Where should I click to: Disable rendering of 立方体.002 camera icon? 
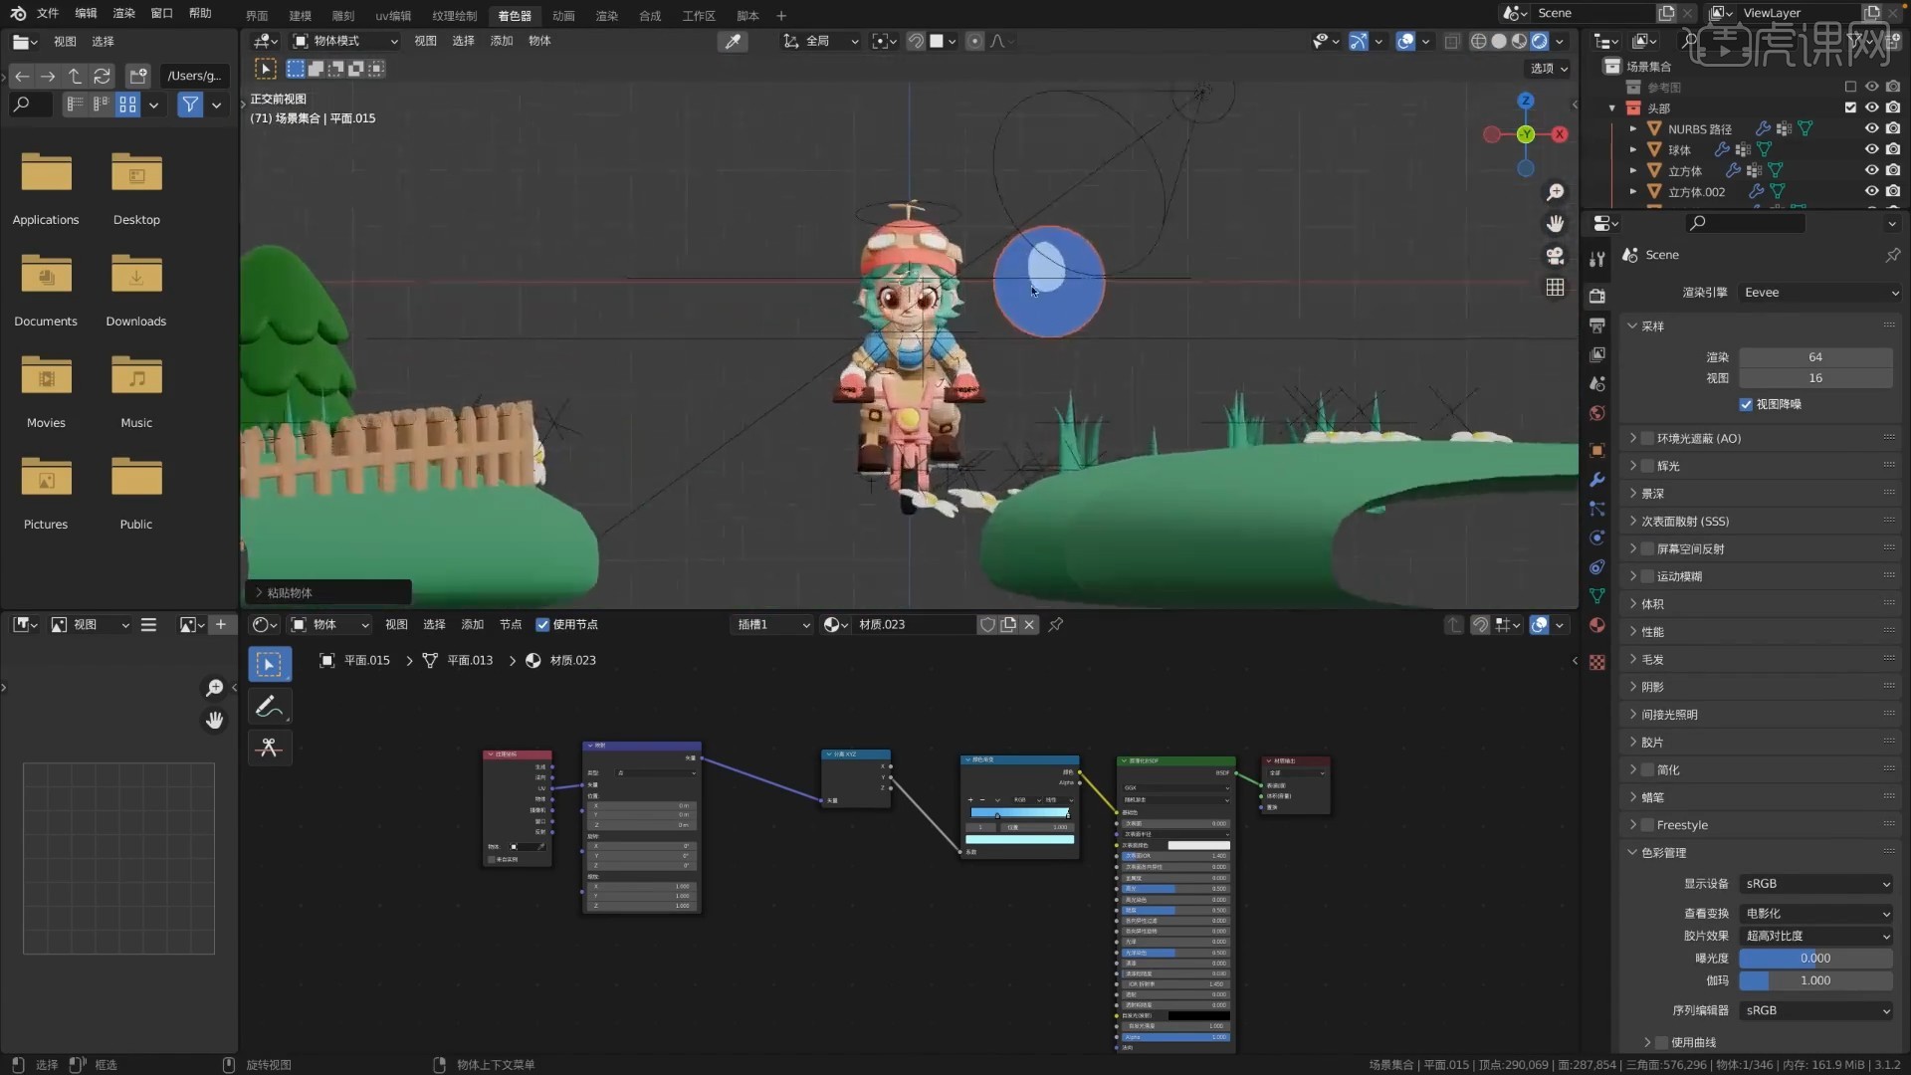click(x=1893, y=191)
